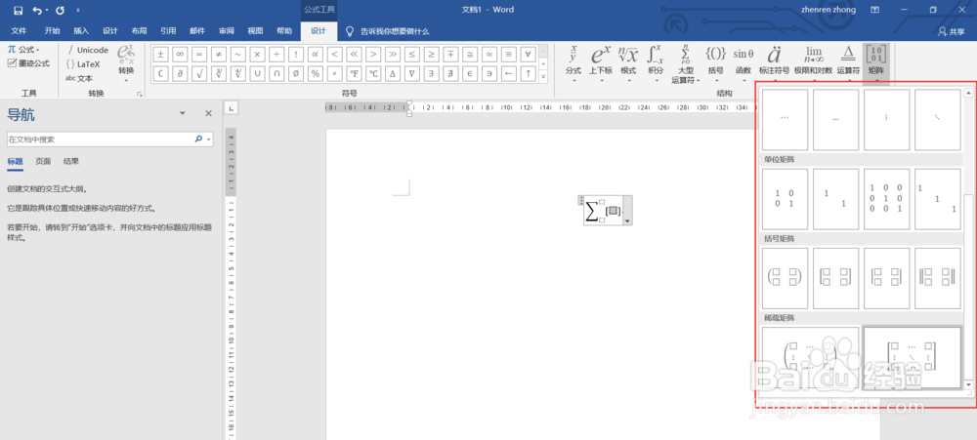Choose the parentheses bracket matrix thumbnail
Image resolution: width=977 pixels, height=440 pixels.
point(786,278)
